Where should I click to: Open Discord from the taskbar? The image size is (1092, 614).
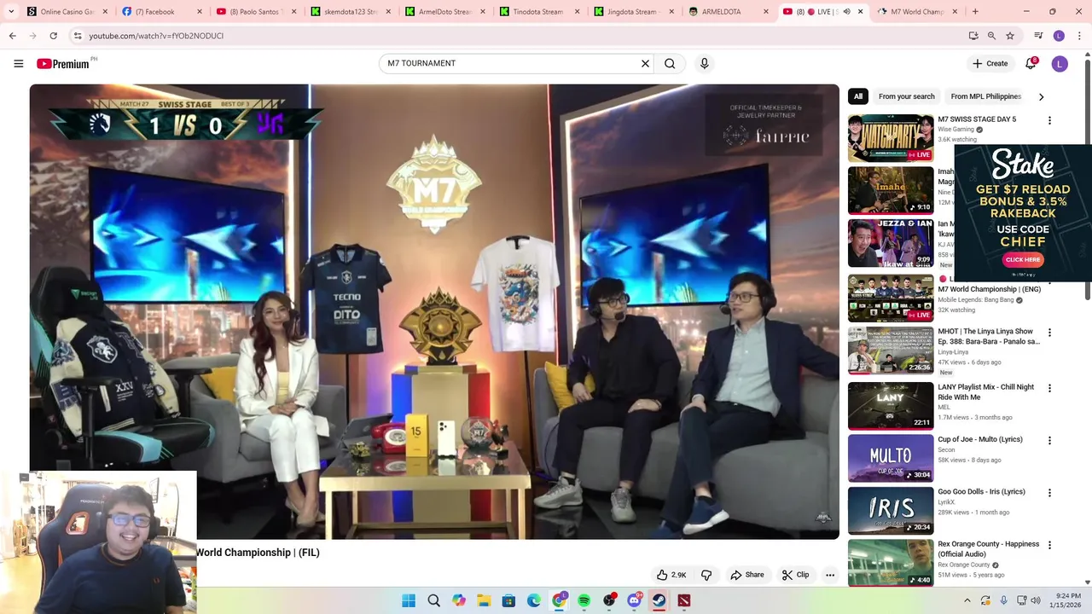634,600
